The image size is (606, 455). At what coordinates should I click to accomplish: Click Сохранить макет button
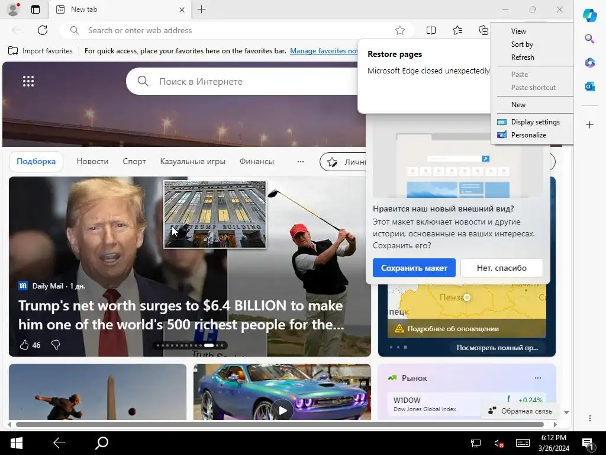coord(414,268)
